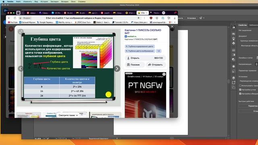258x145 pixels.
Task: Reload the Yandex Images page
Action: coord(15,18)
